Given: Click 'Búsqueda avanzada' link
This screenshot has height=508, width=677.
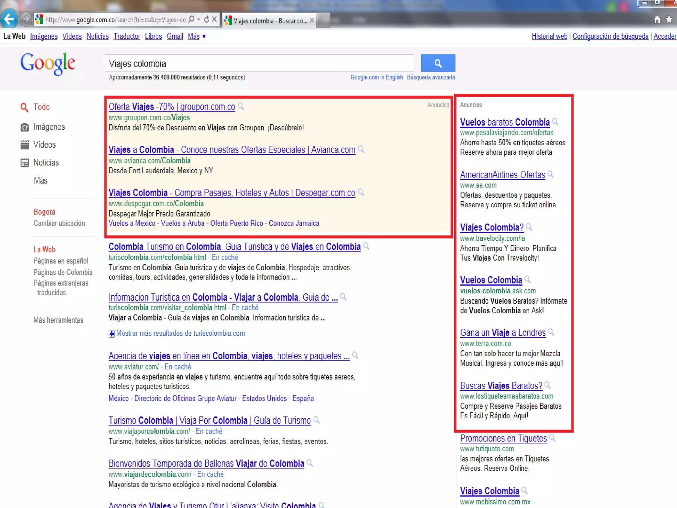Looking at the screenshot, I should 431,77.
